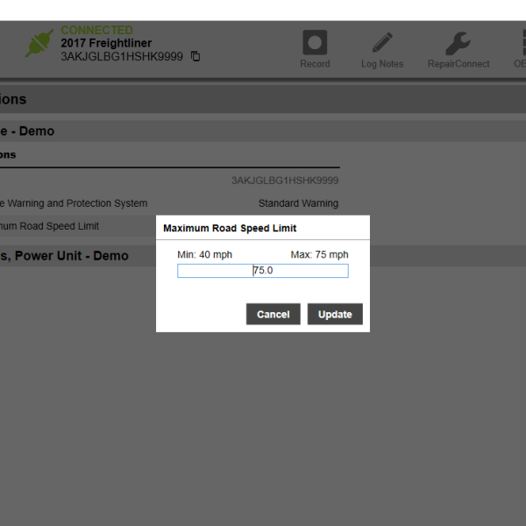Open Log Notes via the pencil icon

(382, 44)
